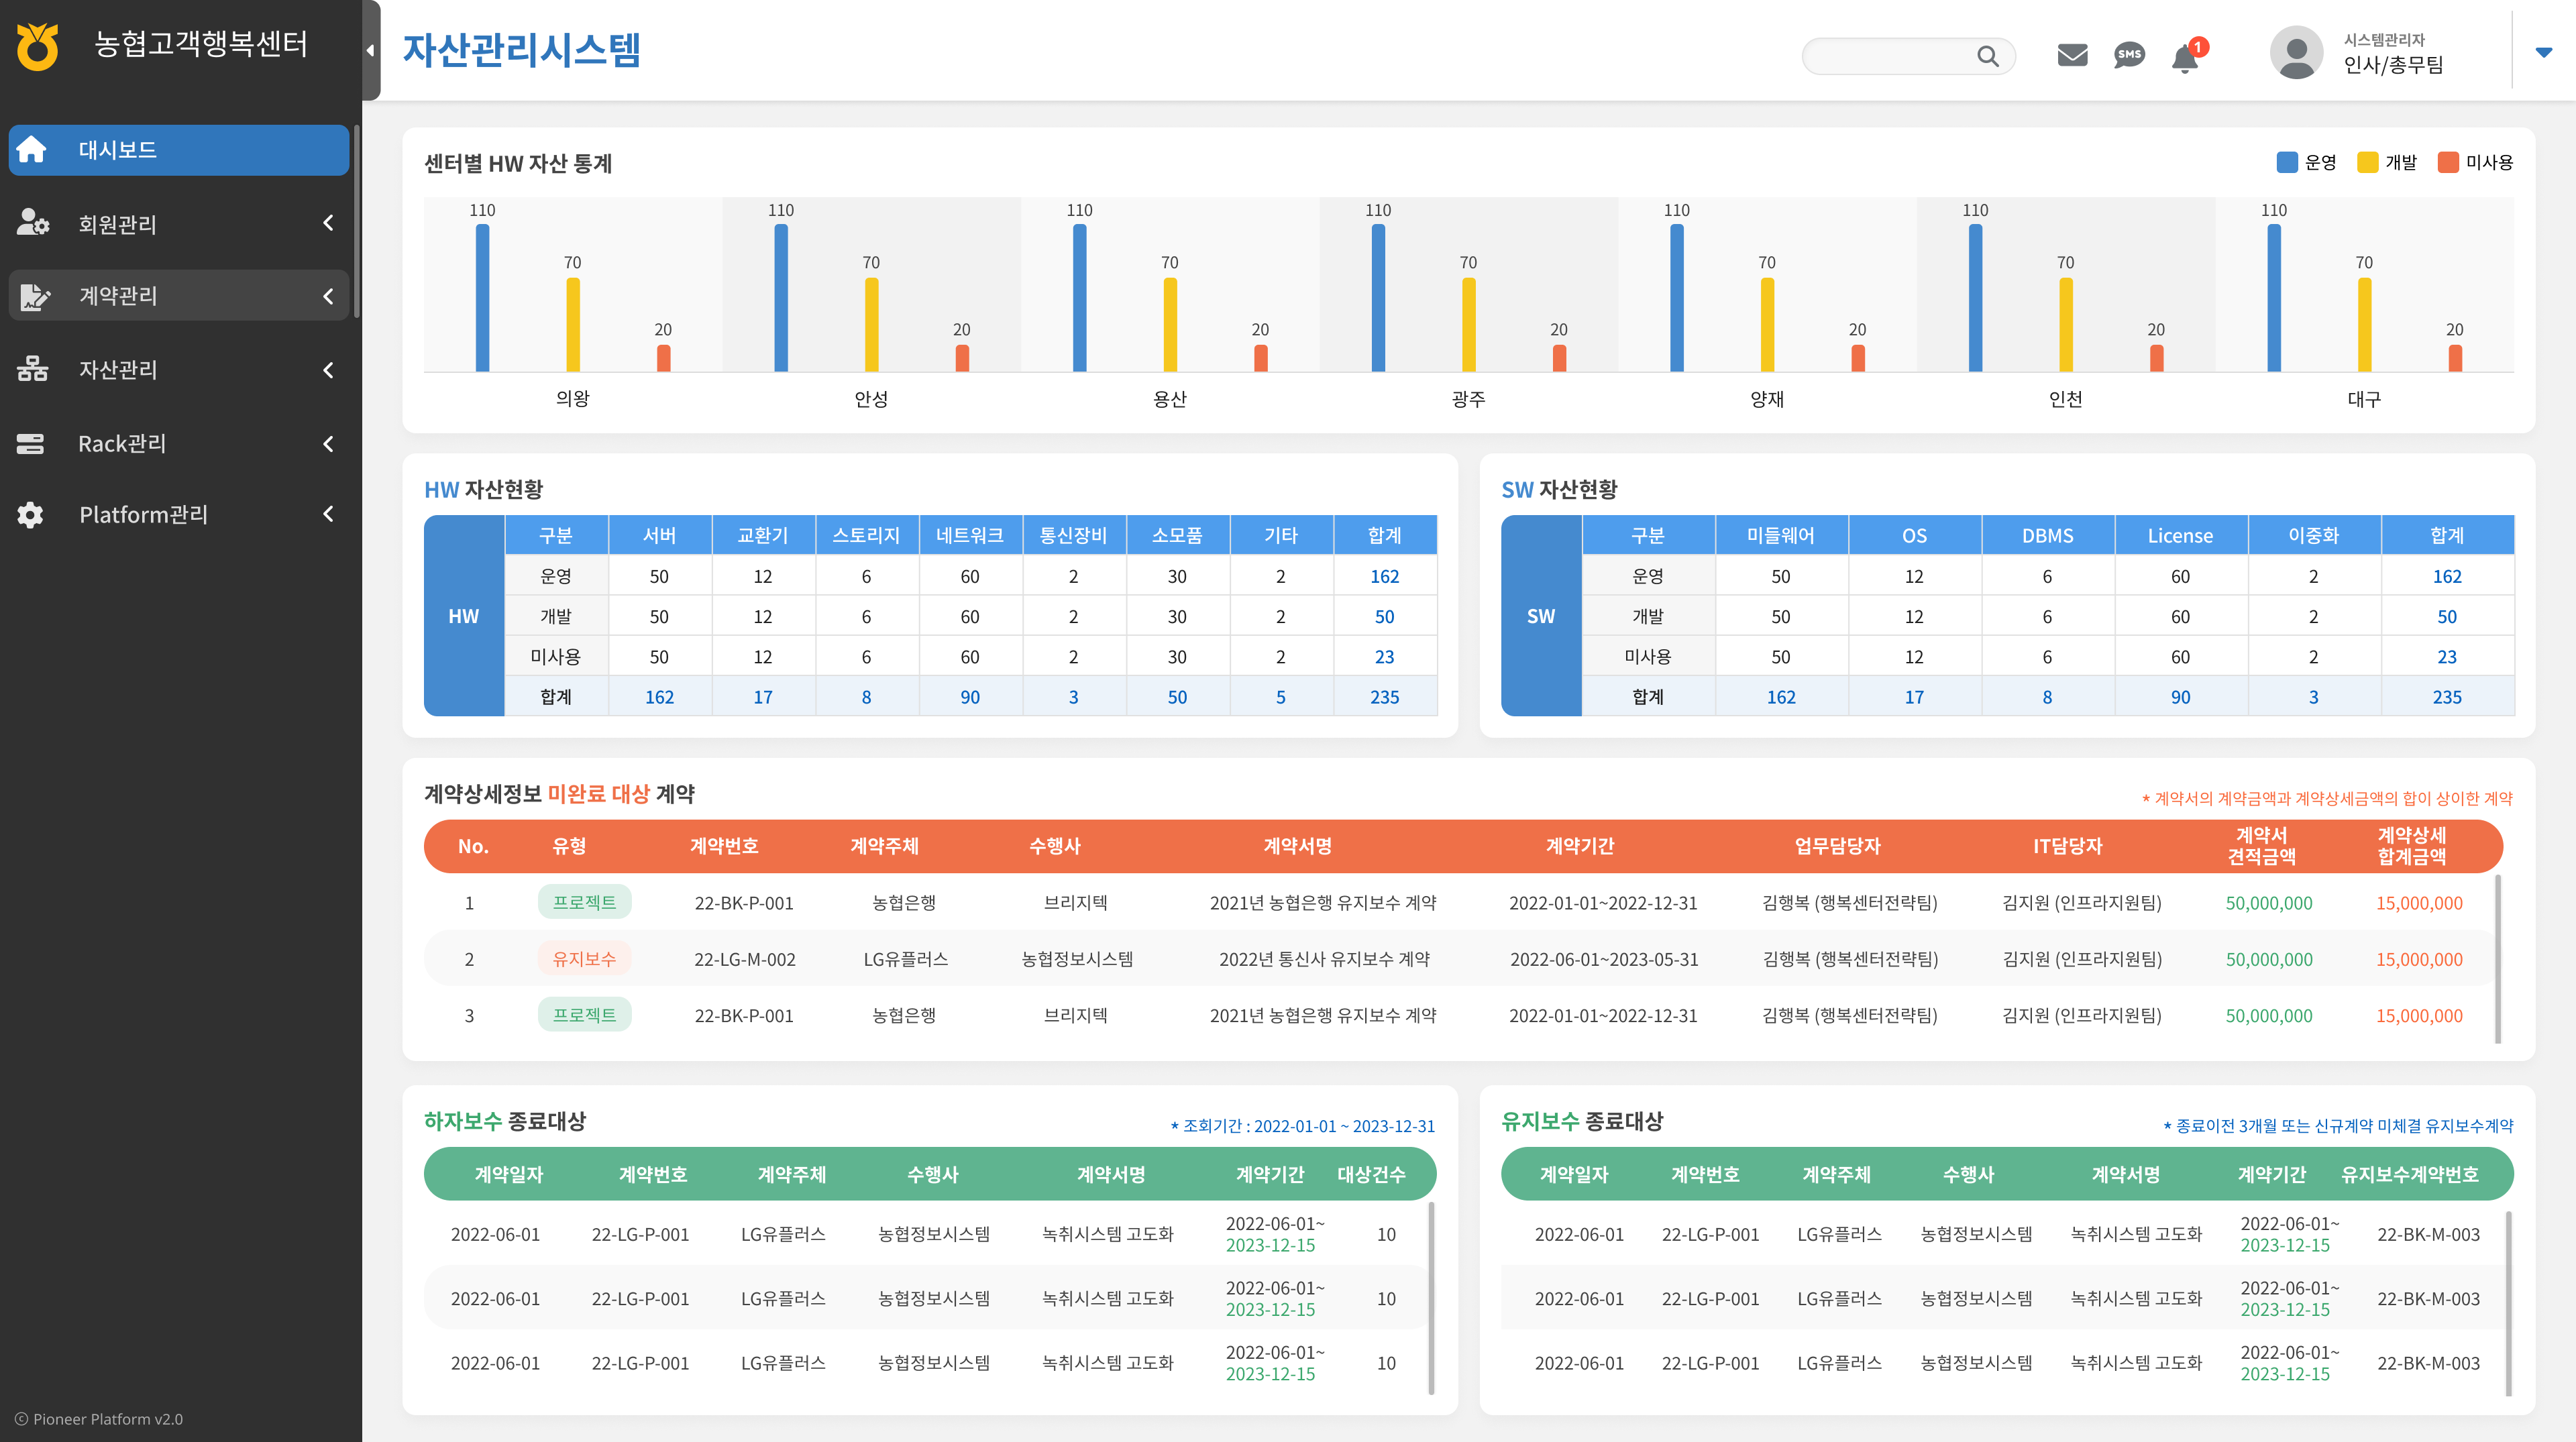Open the mail envelope icon

(x=2072, y=55)
